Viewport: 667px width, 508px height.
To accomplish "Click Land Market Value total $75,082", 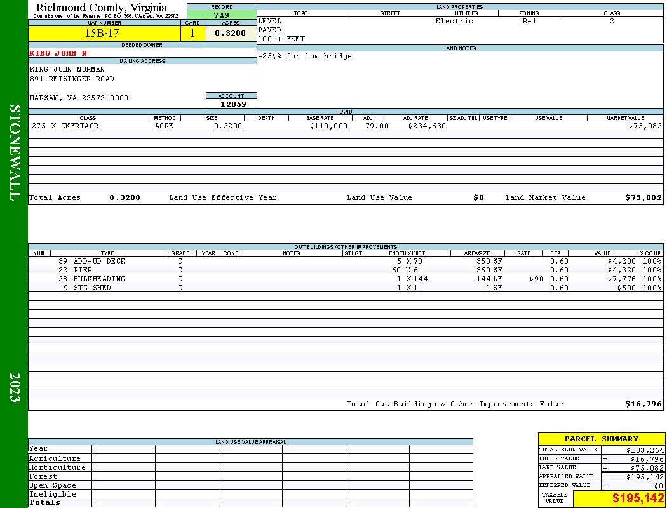I will [x=643, y=197].
